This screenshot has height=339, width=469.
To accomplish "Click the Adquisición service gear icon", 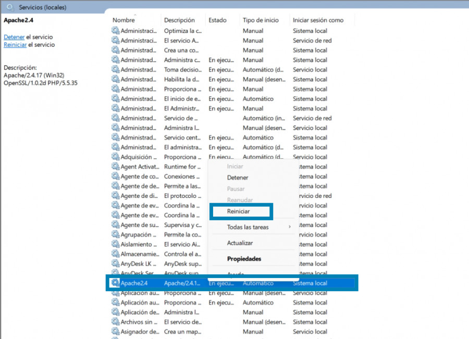I will (x=116, y=157).
